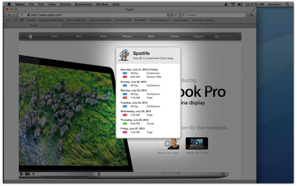Click the Spotlife heading text
297x186 pixels.
click(x=141, y=54)
